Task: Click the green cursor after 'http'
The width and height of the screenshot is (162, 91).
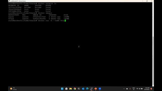Action: pyautogui.click(x=65, y=21)
